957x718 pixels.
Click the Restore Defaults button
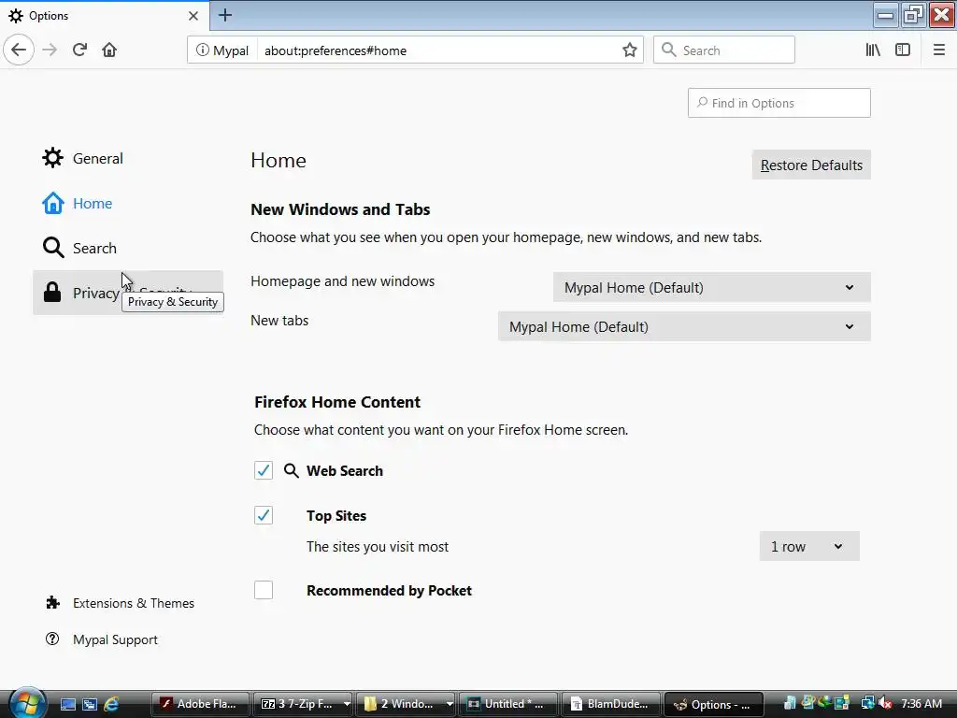(811, 165)
